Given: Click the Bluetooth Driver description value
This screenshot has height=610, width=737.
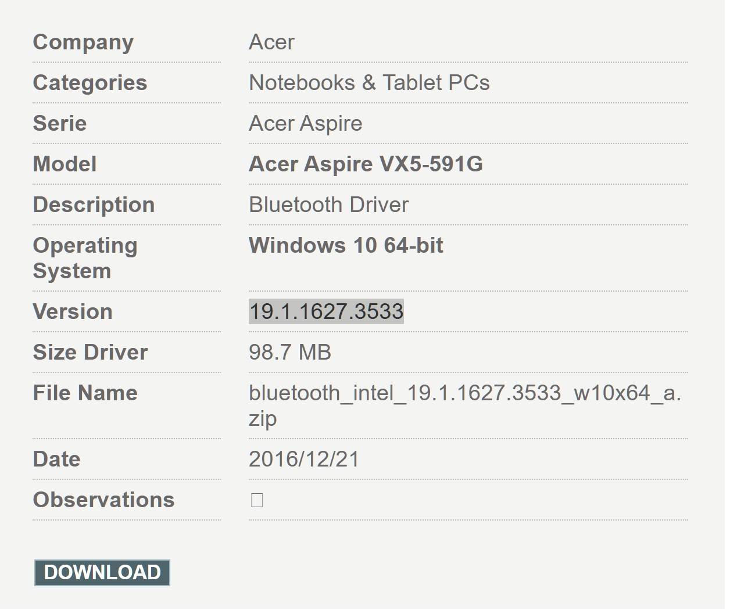Looking at the screenshot, I should (x=328, y=204).
